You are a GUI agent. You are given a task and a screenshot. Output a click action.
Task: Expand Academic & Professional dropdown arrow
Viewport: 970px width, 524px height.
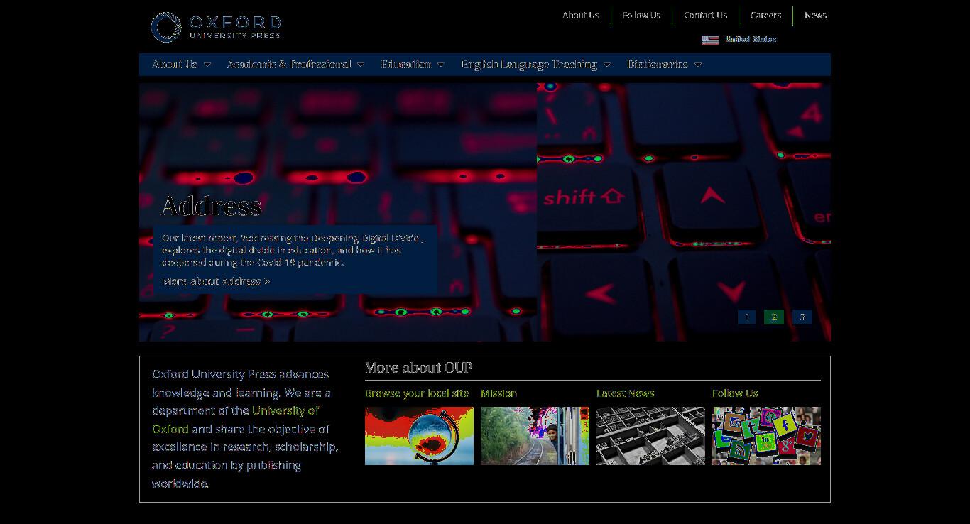[360, 65]
